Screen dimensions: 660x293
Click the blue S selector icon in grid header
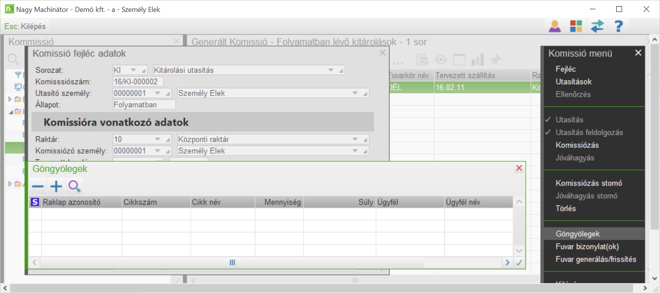click(35, 202)
